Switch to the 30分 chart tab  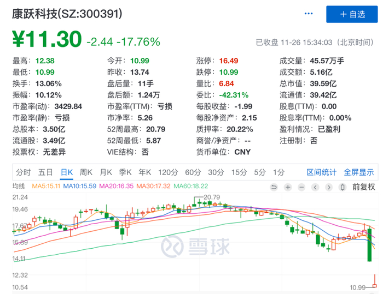[216, 172]
